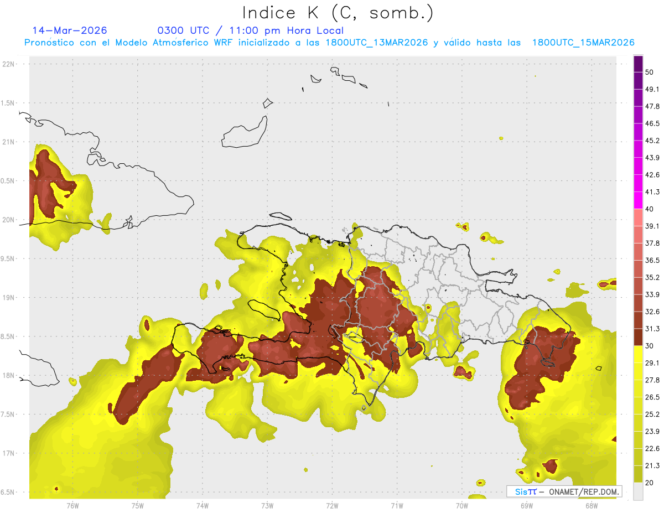Click the '74W' longitude label
The height and width of the screenshot is (513, 664).
pos(203,506)
